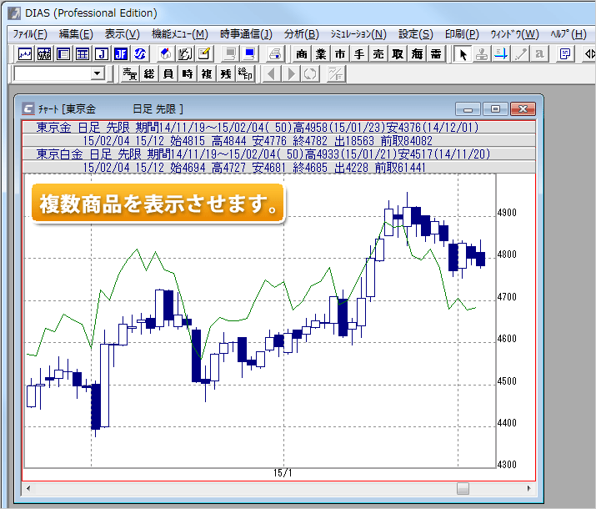Click the blue JF toolbar icon

coord(122,54)
